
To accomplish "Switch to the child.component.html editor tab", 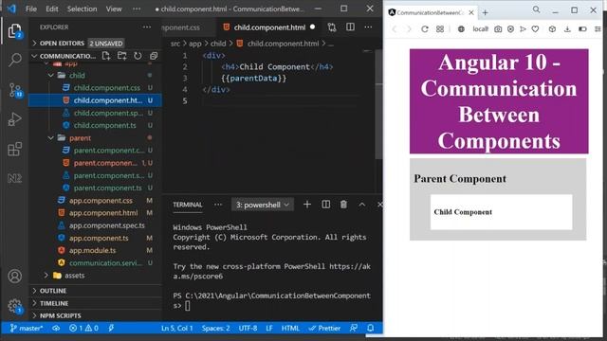I will pos(269,27).
